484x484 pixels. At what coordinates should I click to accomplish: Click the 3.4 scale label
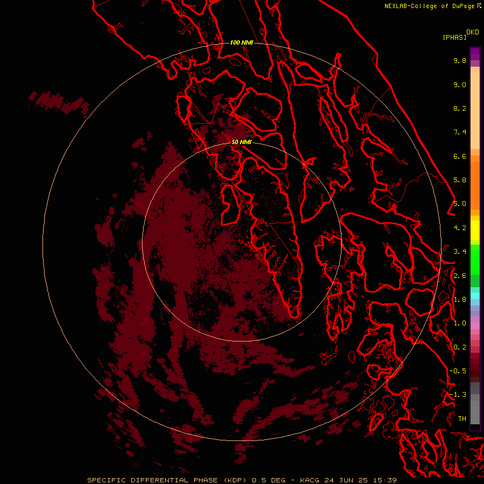point(460,252)
